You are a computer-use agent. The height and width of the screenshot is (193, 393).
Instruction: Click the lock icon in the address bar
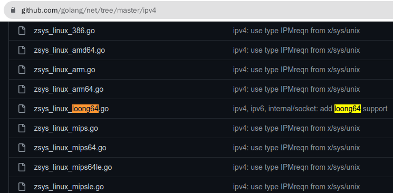13,10
